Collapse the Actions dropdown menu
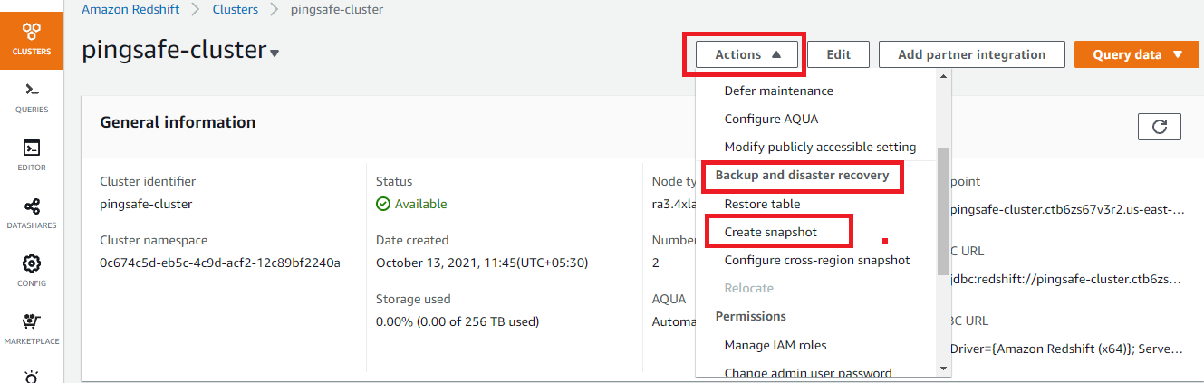Image resolution: width=1204 pixels, height=383 pixels. (747, 54)
